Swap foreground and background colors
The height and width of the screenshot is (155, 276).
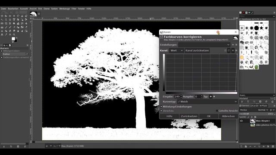(16, 37)
